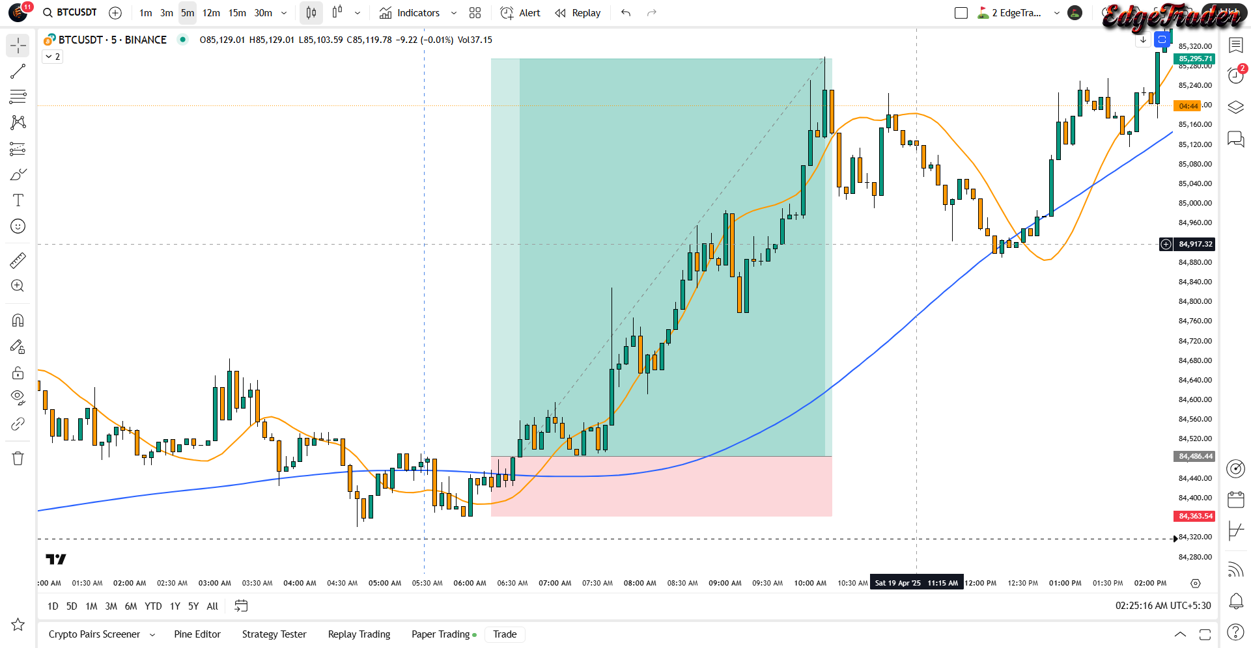1251x648 pixels.
Task: Open favorites star toolbar
Action: pyautogui.click(x=18, y=625)
